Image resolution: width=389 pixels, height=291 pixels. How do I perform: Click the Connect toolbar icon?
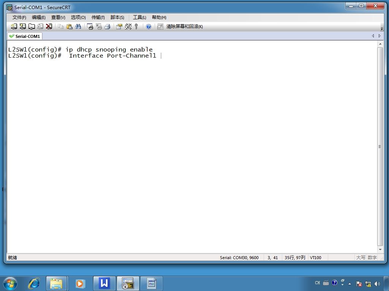(14, 27)
